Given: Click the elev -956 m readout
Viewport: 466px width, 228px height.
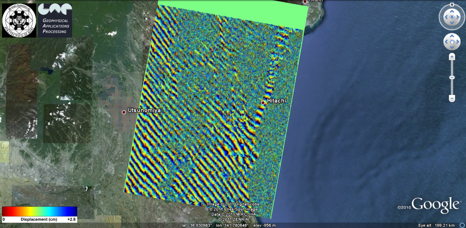Looking at the screenshot, I should [265, 225].
